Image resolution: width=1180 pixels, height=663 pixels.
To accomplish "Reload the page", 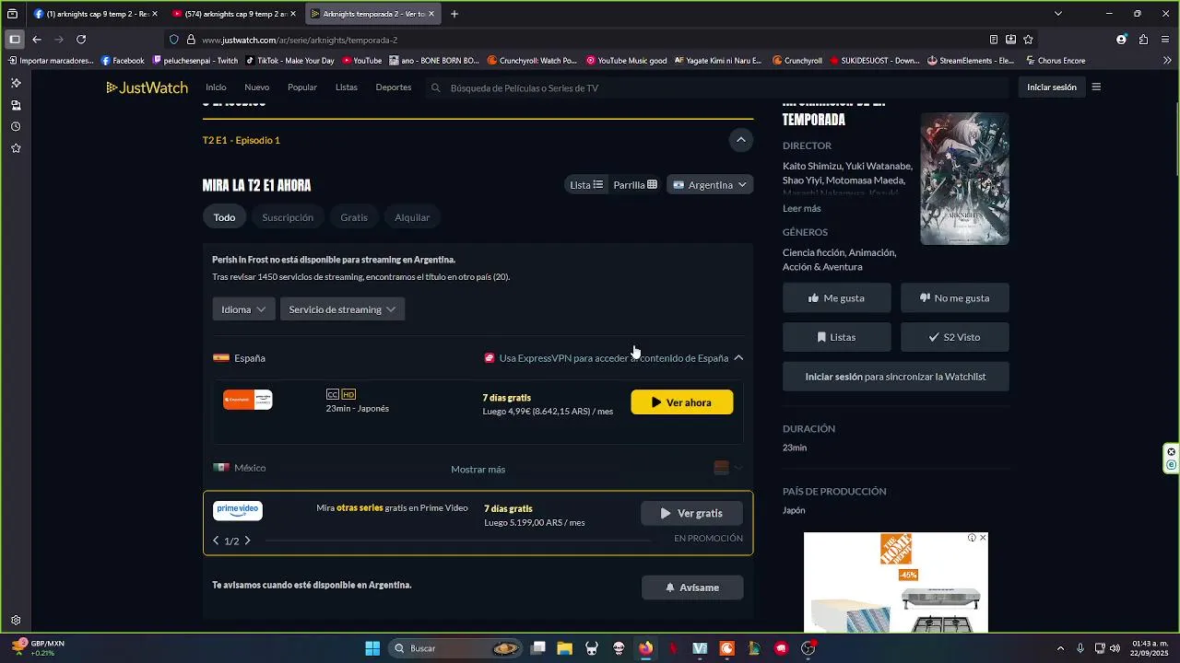I will (81, 40).
